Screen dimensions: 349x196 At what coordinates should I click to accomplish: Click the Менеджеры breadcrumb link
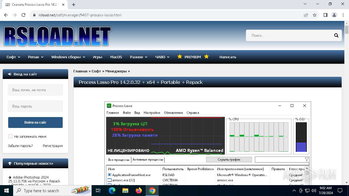point(116,71)
